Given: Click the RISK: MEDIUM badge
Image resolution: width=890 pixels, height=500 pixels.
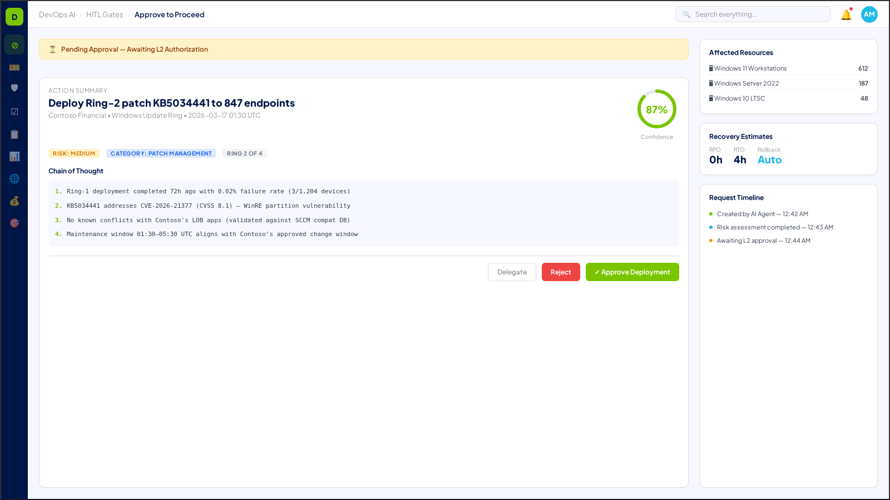Looking at the screenshot, I should [x=74, y=153].
